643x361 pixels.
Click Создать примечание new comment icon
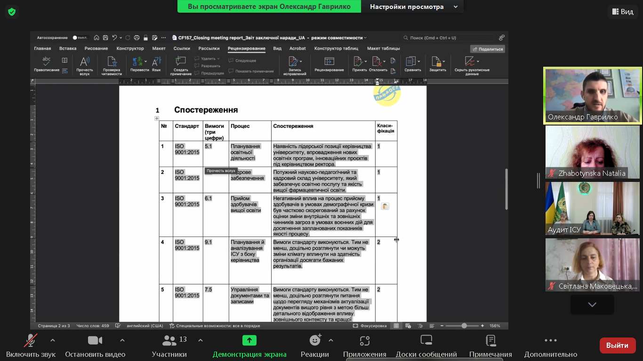point(181,61)
